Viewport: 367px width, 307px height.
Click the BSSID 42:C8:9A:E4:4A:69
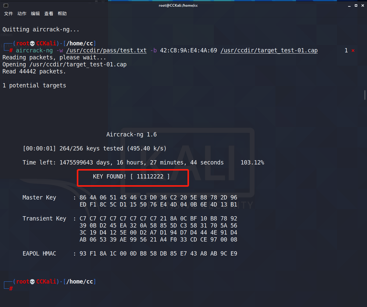(x=188, y=51)
